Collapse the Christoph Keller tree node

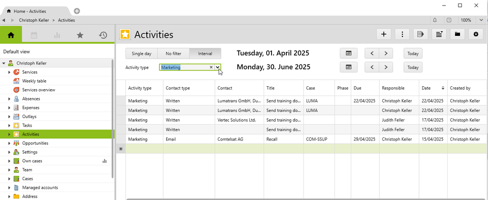pos(4,63)
